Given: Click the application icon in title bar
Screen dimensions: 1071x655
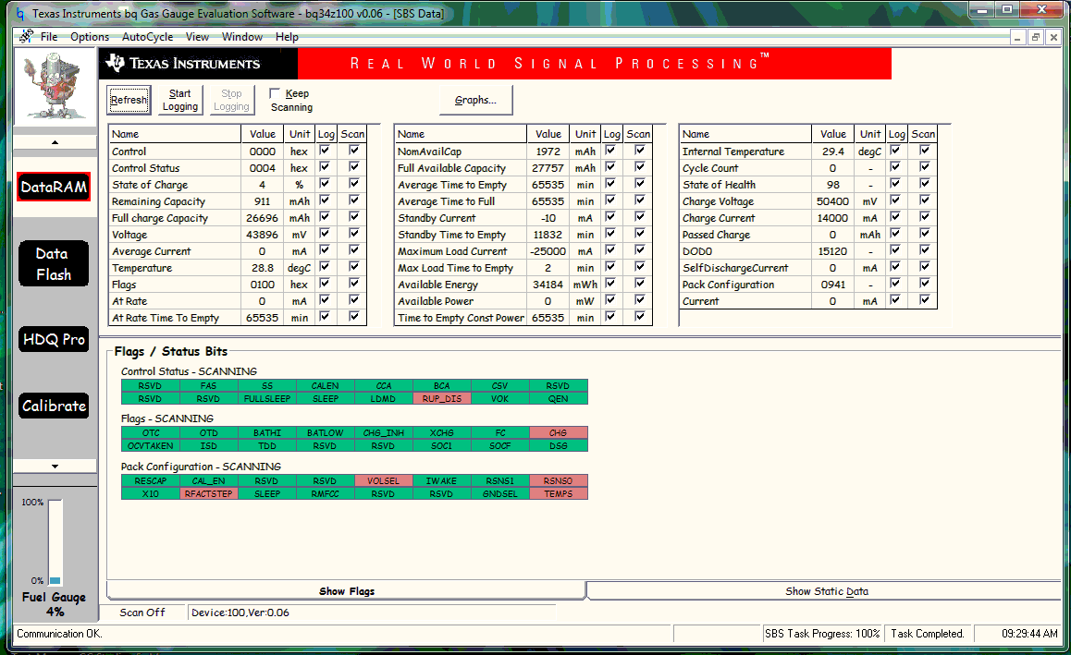Looking at the screenshot, I should point(19,13).
